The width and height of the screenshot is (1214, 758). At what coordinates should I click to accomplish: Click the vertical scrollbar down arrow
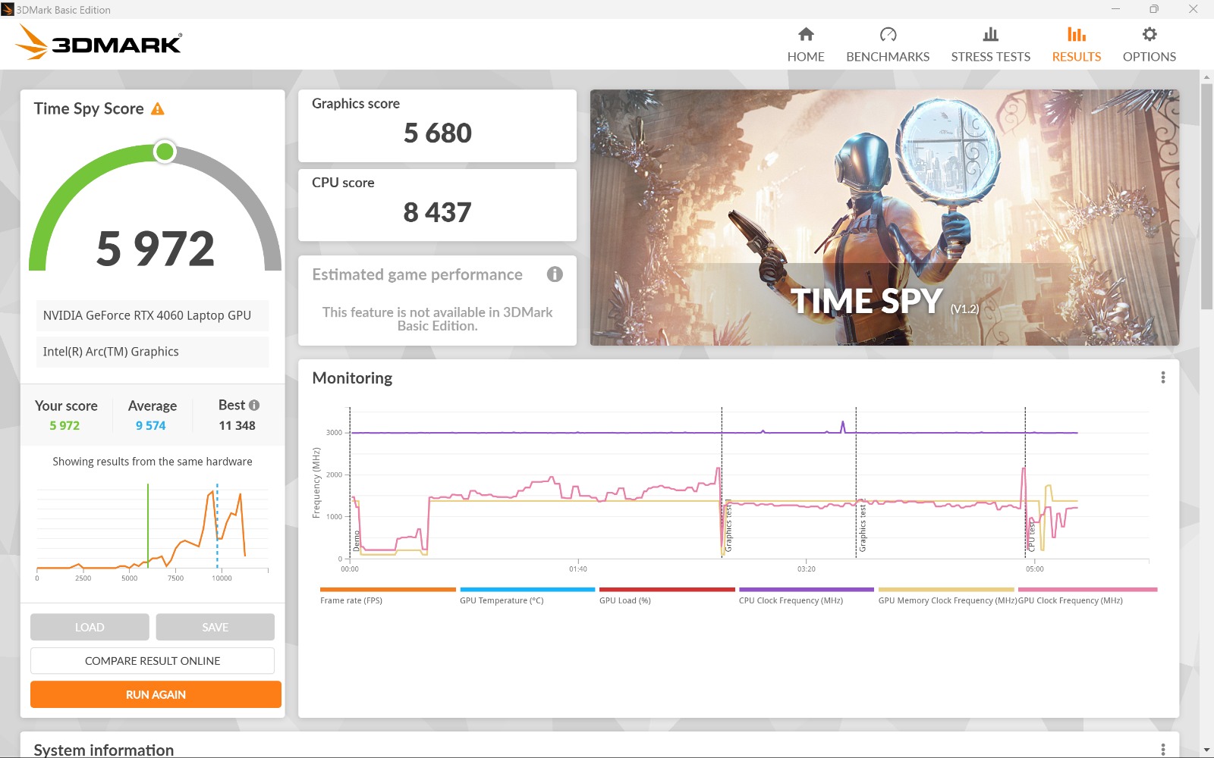pos(1206,750)
